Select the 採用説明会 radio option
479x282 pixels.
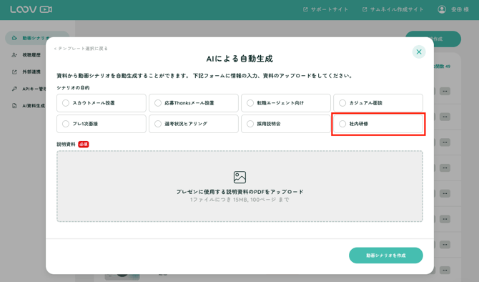point(286,124)
